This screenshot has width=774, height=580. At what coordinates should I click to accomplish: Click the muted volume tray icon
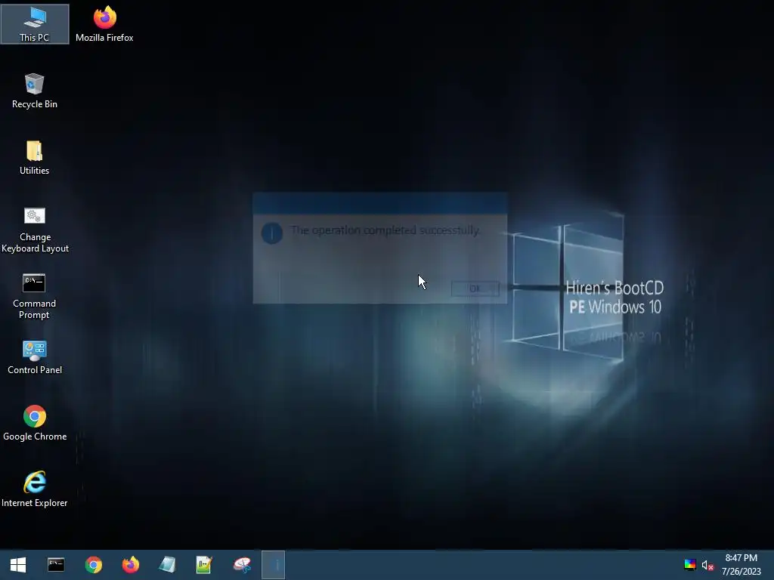coord(707,565)
